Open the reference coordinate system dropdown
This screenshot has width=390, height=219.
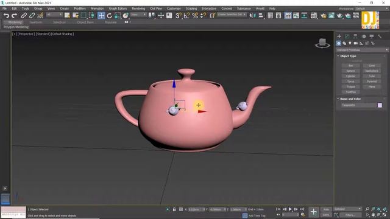(138, 15)
